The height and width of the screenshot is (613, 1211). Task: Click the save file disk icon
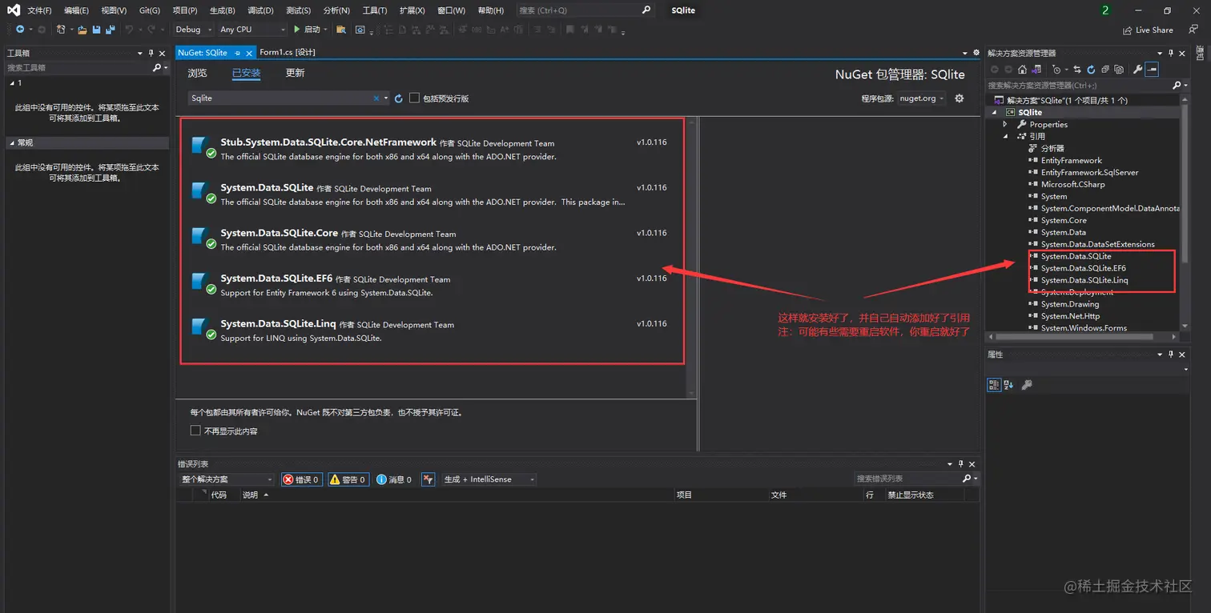96,30
